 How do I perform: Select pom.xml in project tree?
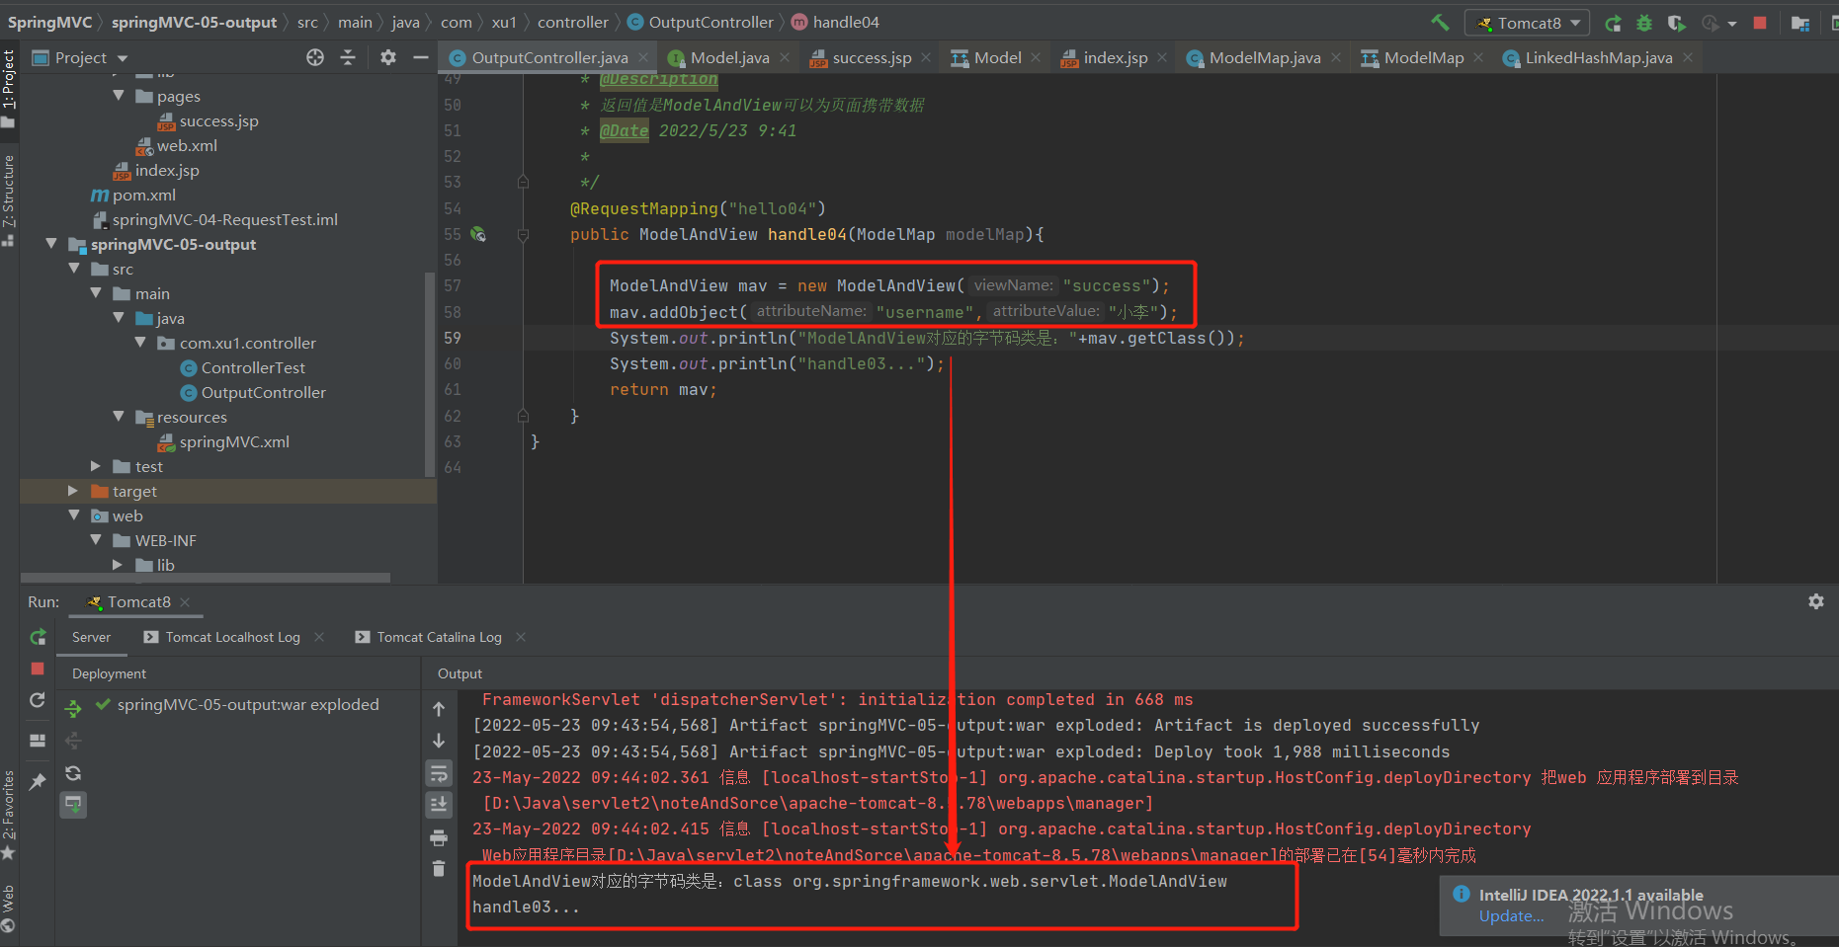(143, 195)
